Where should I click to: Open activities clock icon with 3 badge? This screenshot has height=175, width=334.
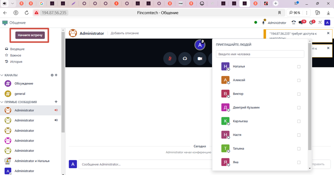click(312, 23)
